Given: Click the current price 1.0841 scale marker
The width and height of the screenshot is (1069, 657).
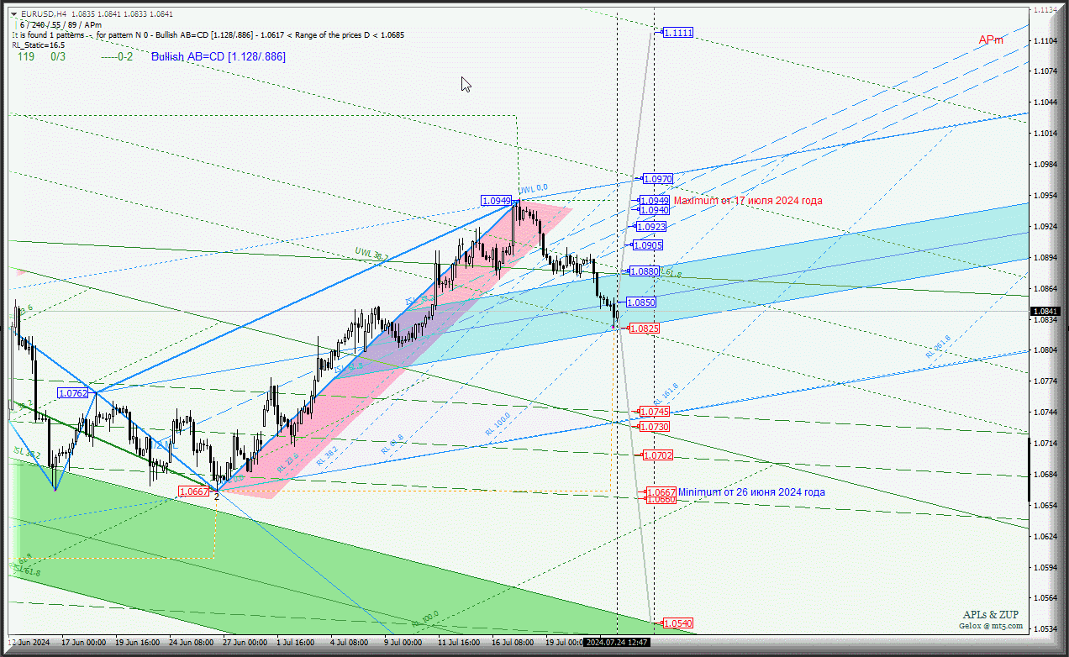Looking at the screenshot, I should click(1046, 311).
